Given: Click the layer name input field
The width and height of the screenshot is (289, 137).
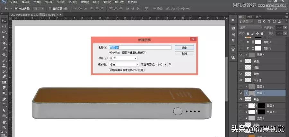Looking at the screenshot, I should (x=140, y=48).
